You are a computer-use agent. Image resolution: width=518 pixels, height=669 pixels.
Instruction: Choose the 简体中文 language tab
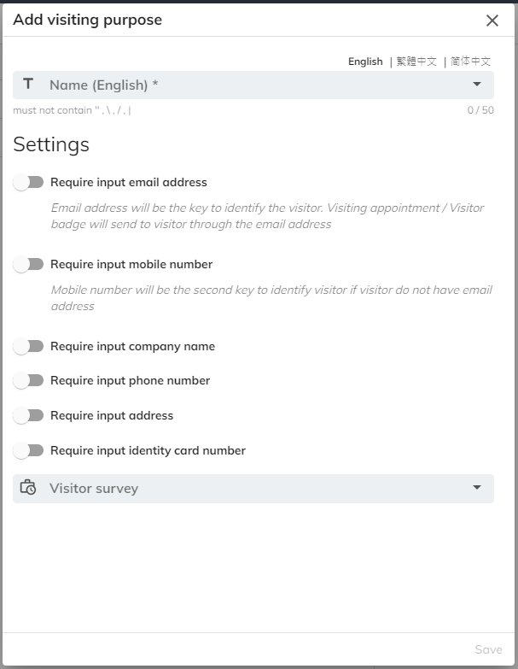point(470,62)
